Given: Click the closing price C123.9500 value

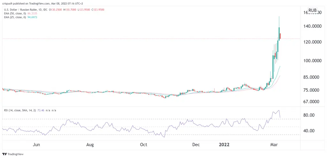Looking at the screenshot, I should point(99,10).
